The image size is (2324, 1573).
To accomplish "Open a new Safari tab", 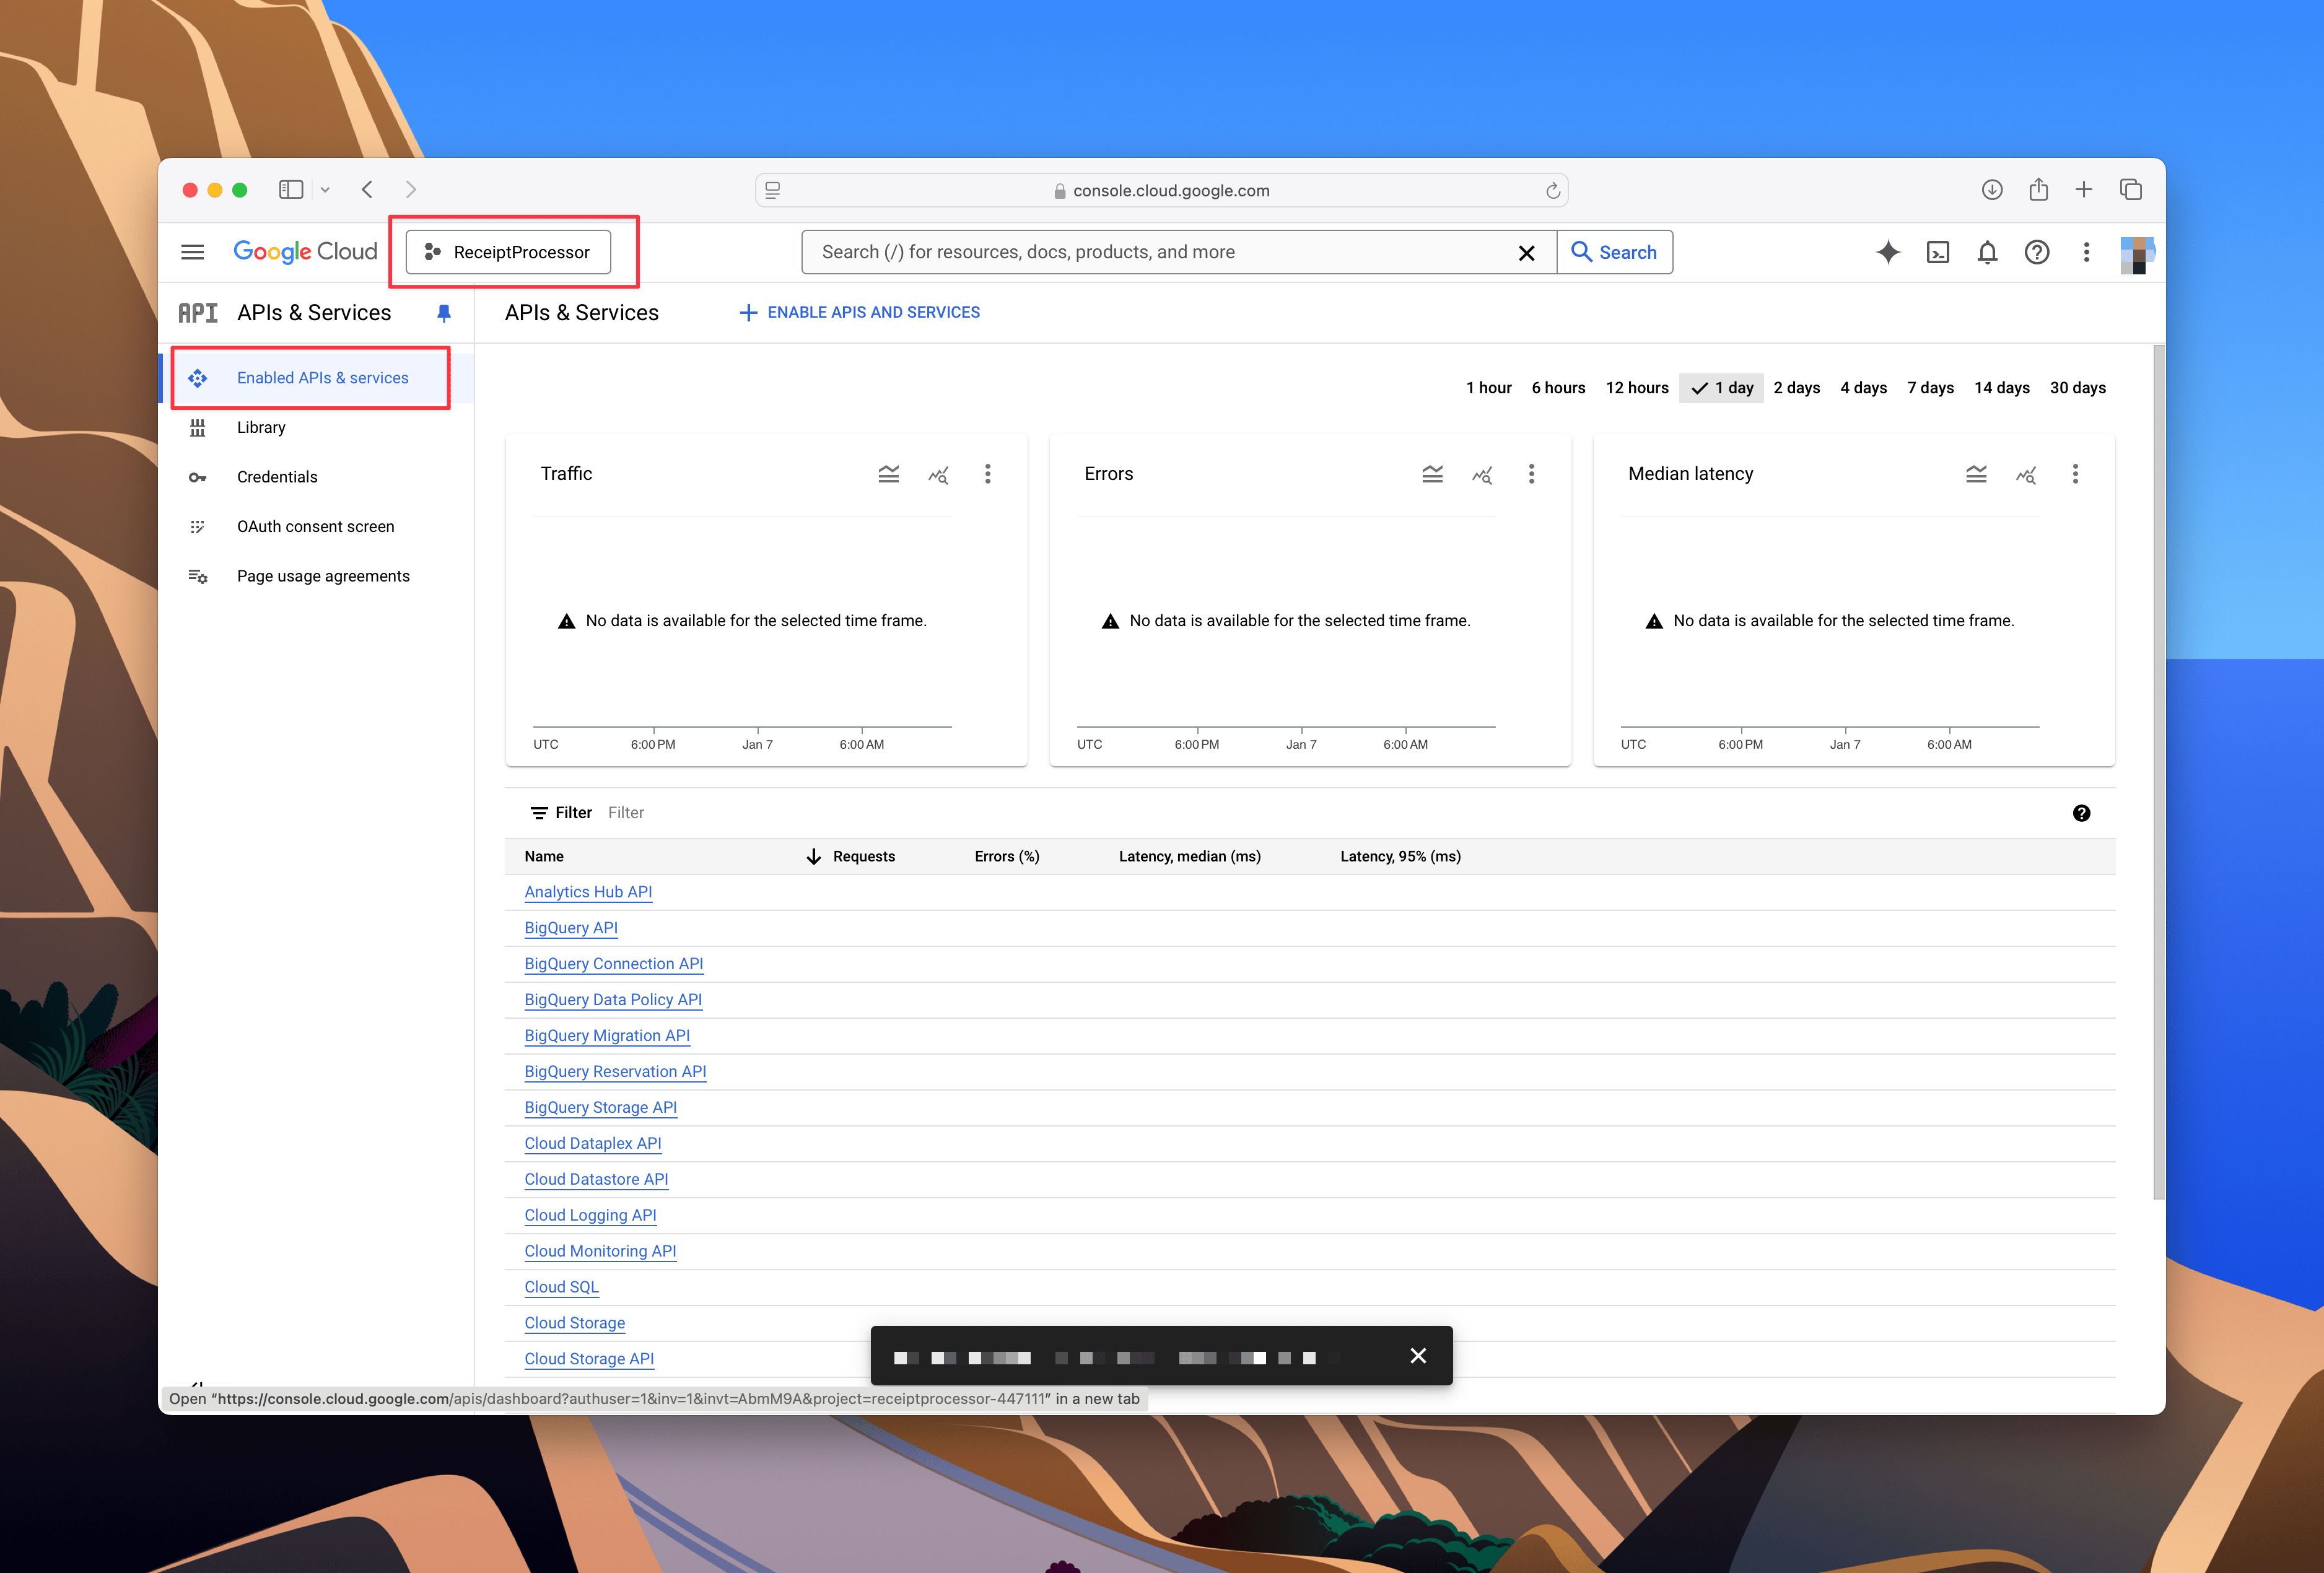I will 2084,190.
